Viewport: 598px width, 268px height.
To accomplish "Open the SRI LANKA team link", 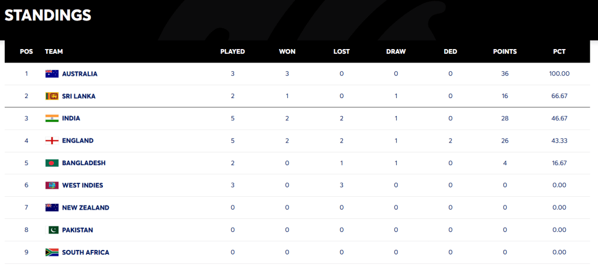I will point(78,96).
